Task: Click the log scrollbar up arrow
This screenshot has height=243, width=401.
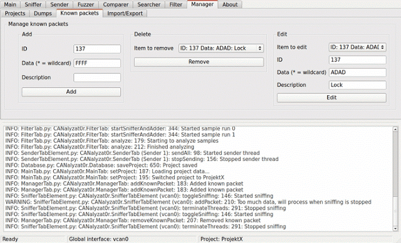Action: coord(395,129)
